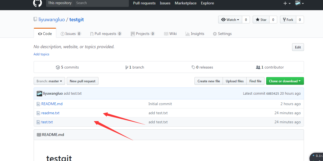
Task: Open readme.txt row's add test.txt commit message
Action: (158, 113)
